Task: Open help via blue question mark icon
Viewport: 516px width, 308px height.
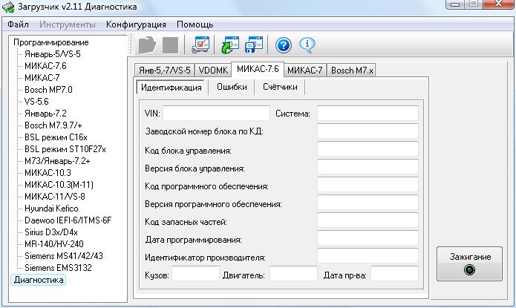Action: pyautogui.click(x=284, y=45)
